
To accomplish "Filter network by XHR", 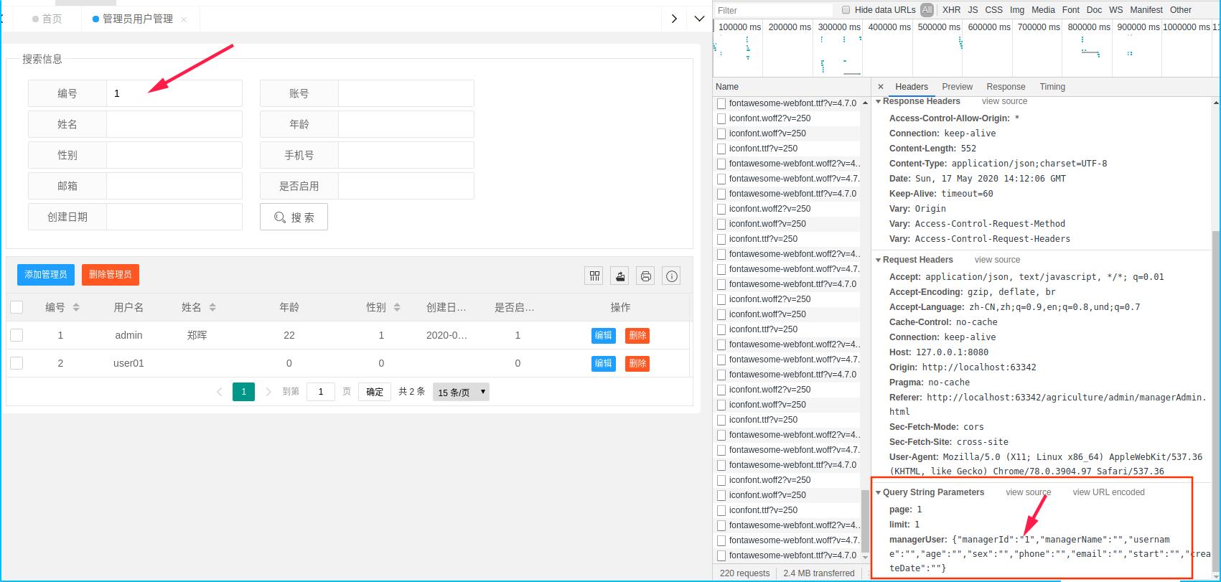I will click(951, 10).
